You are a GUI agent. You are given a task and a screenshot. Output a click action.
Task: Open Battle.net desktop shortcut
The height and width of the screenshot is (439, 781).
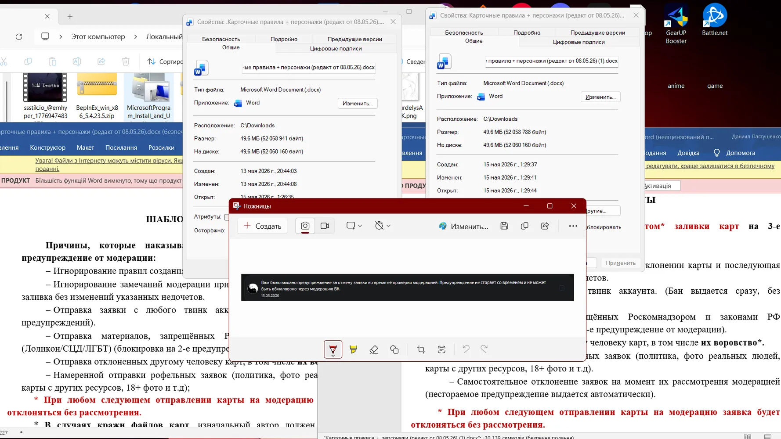pyautogui.click(x=715, y=20)
